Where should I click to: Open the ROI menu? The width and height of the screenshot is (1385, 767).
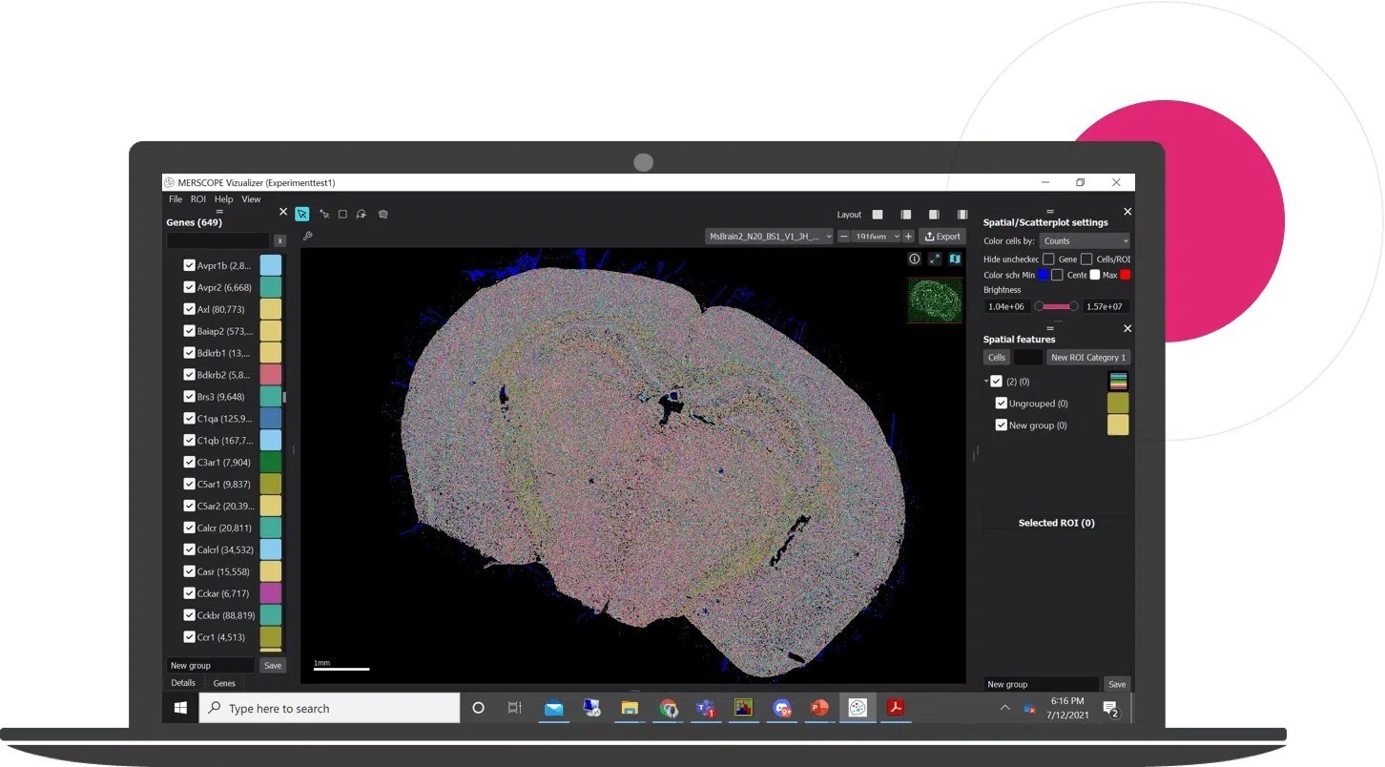pos(198,199)
